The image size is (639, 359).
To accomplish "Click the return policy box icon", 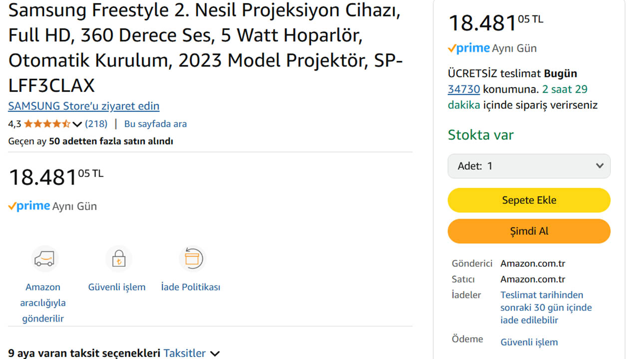I will 192,259.
